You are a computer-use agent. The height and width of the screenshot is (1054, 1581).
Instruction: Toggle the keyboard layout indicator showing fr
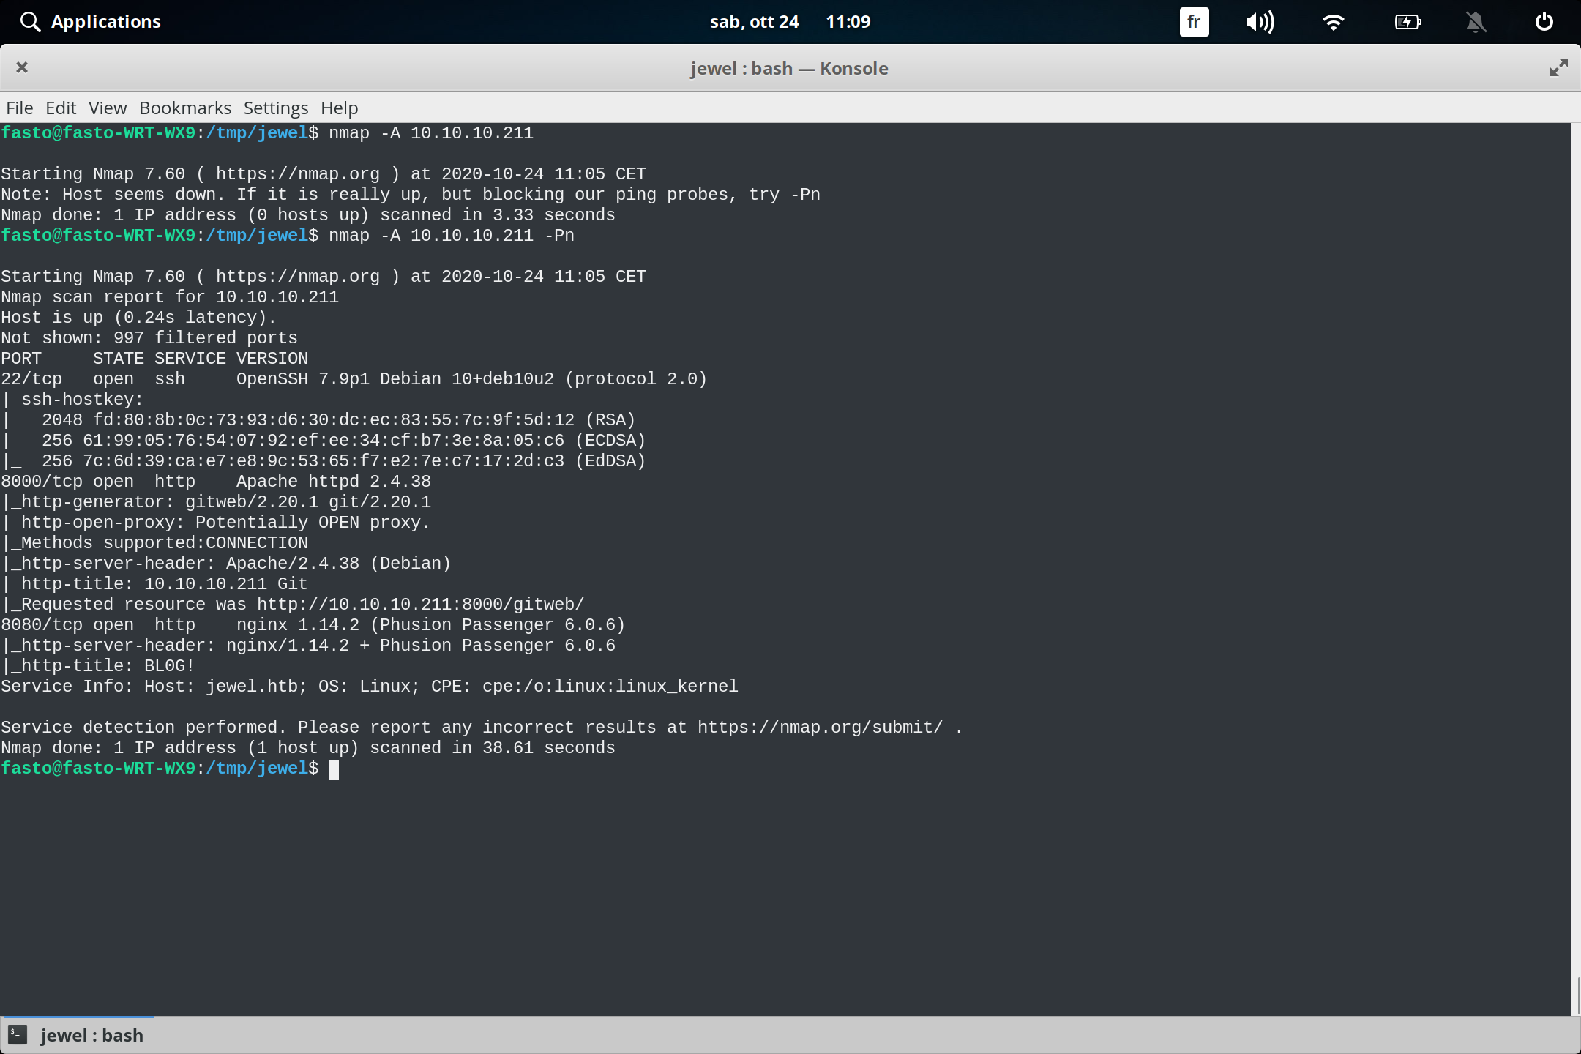pyautogui.click(x=1193, y=21)
